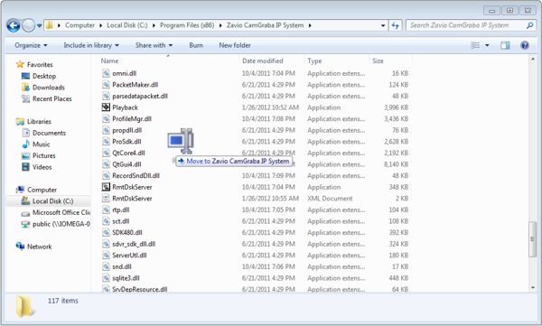Select Desktop in the navigation pane
542x326 pixels.
pos(44,76)
